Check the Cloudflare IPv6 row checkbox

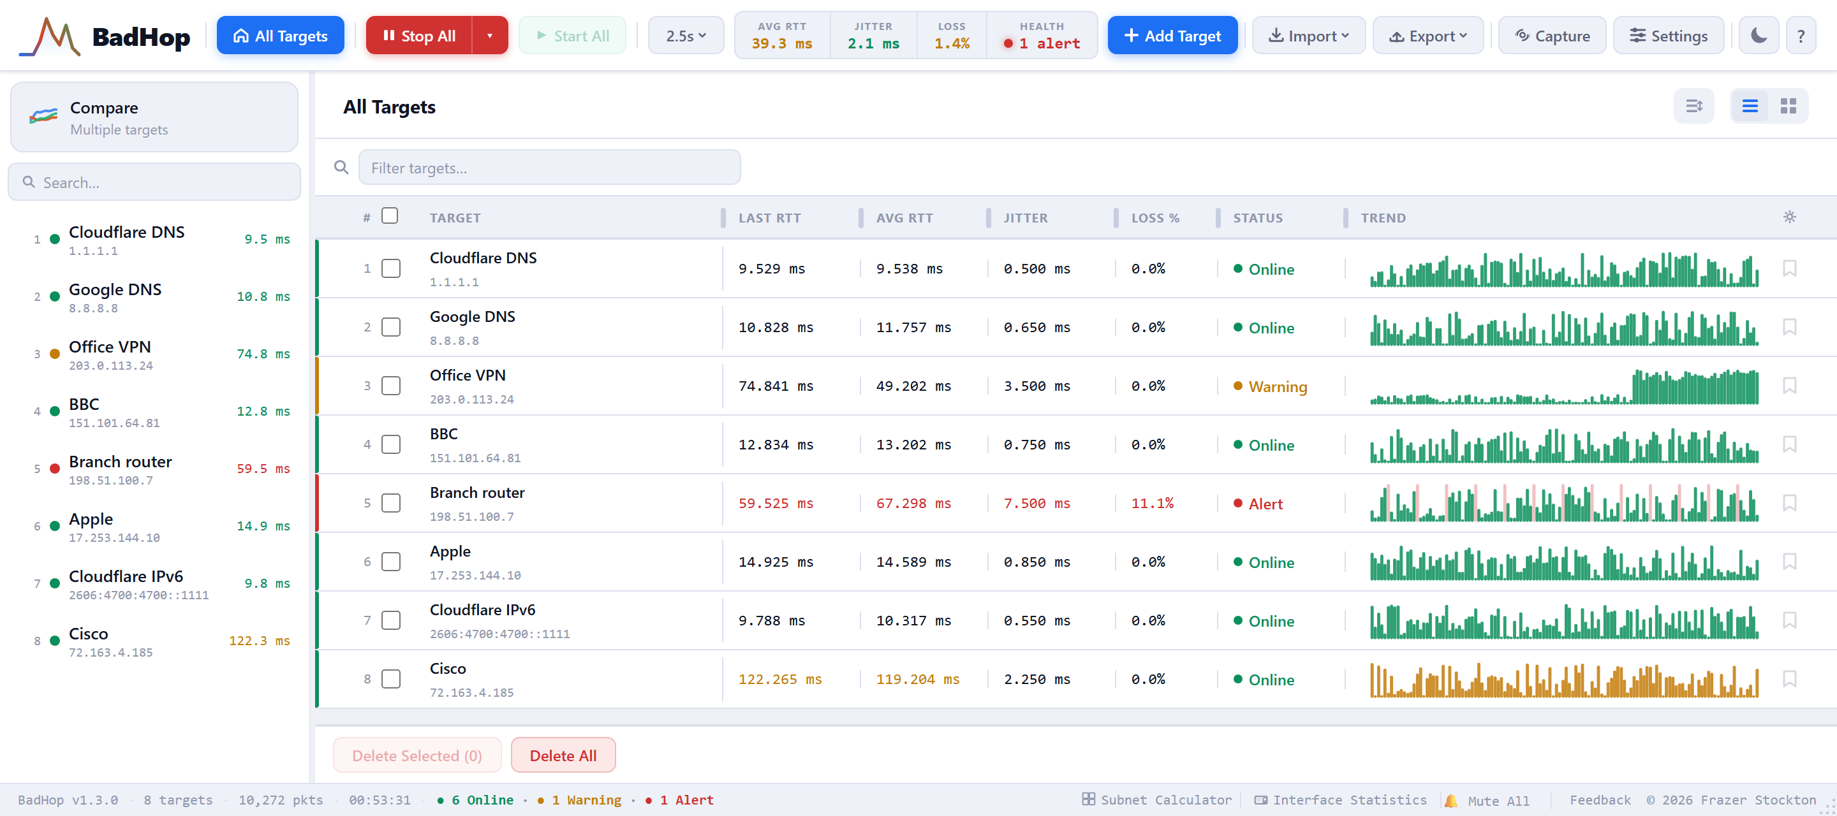[391, 620]
